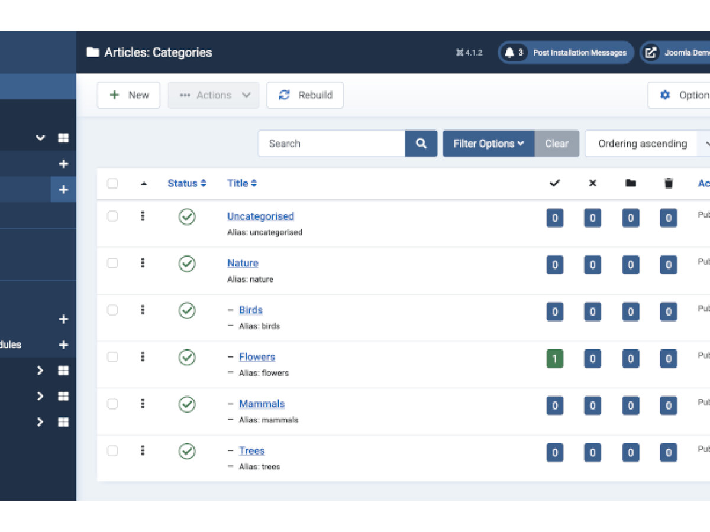This screenshot has width=710, height=532.
Task: Open trashed count for Trees
Action: coord(669,453)
